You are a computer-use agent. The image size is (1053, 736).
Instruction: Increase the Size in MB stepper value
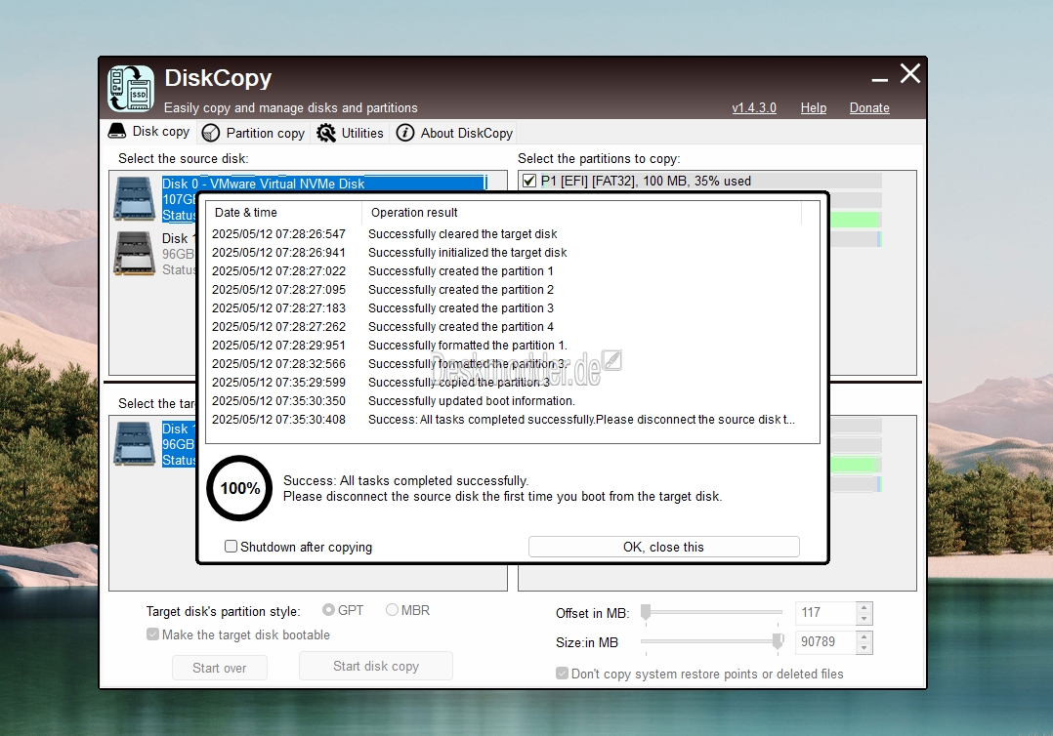coord(864,636)
